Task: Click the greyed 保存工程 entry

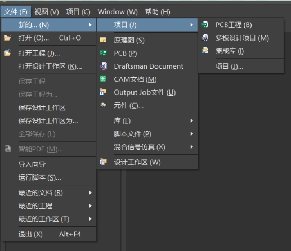Action: pyautogui.click(x=48, y=82)
